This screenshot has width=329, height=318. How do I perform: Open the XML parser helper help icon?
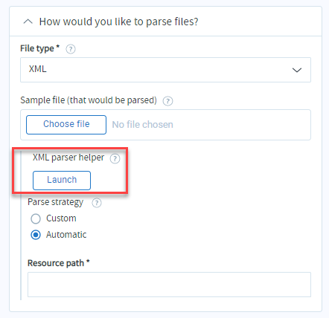[x=115, y=158]
